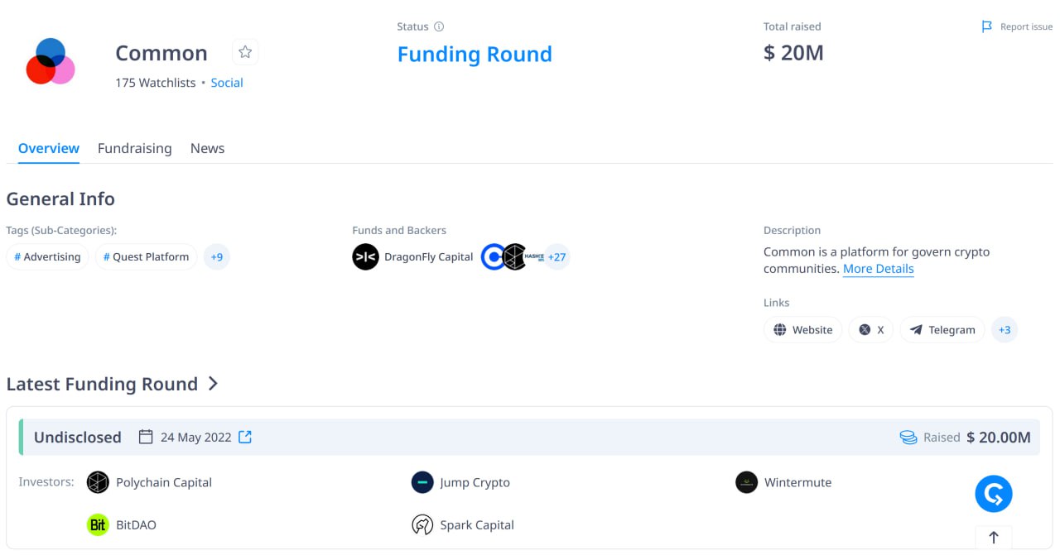Screen dimensions: 1060x555
Task: Open the project Website link
Action: [x=803, y=330]
